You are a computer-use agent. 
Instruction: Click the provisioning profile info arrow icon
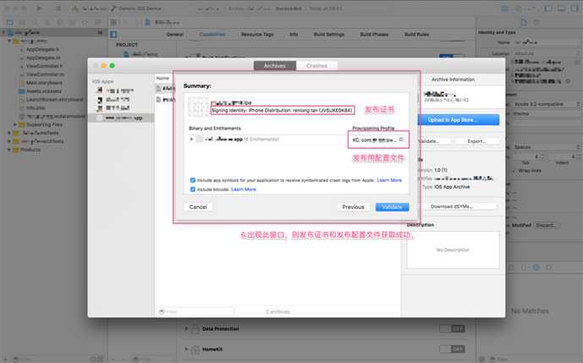coord(401,140)
